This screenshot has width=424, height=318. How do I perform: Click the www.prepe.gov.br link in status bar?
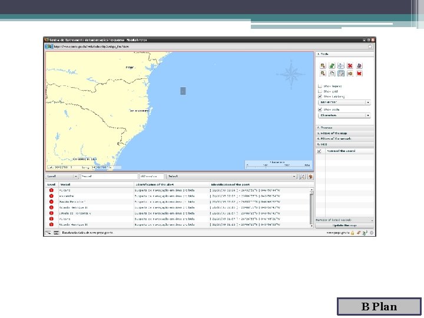[x=338, y=233]
